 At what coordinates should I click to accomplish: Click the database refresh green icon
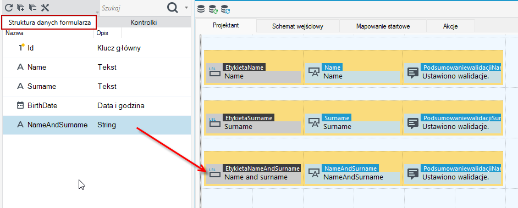click(213, 9)
